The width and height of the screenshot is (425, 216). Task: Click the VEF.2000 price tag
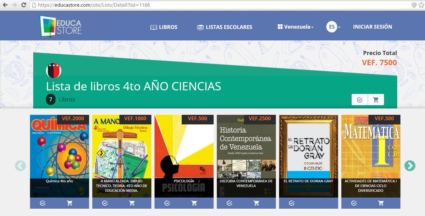(73, 119)
